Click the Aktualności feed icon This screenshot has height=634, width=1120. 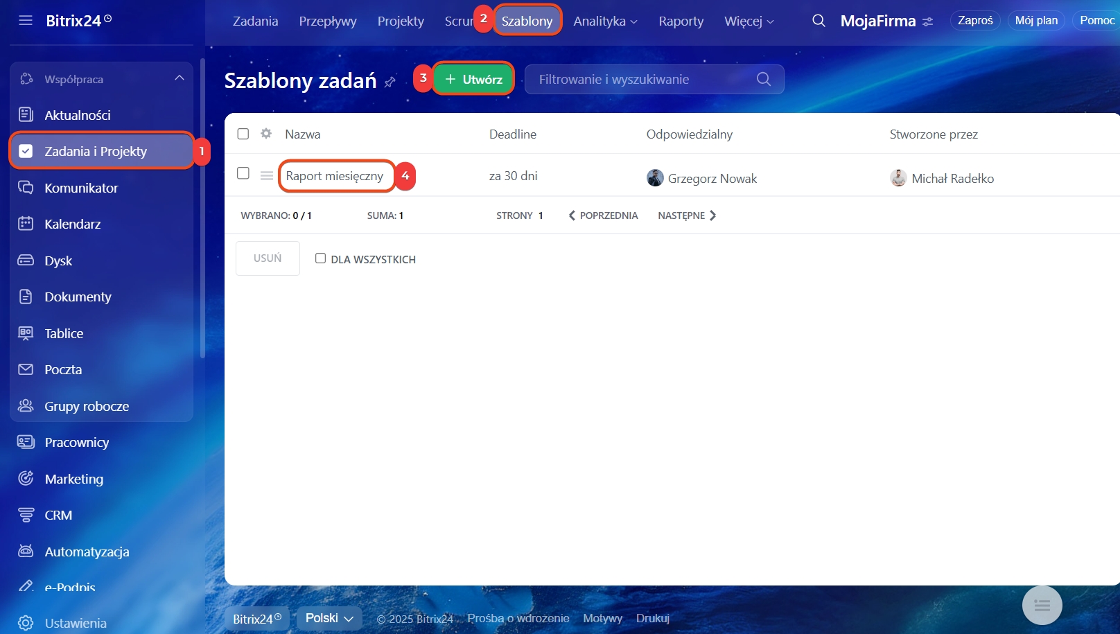pyautogui.click(x=26, y=115)
